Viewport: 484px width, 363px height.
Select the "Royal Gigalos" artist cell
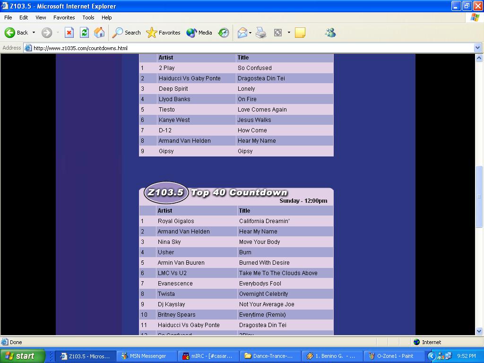click(196, 221)
